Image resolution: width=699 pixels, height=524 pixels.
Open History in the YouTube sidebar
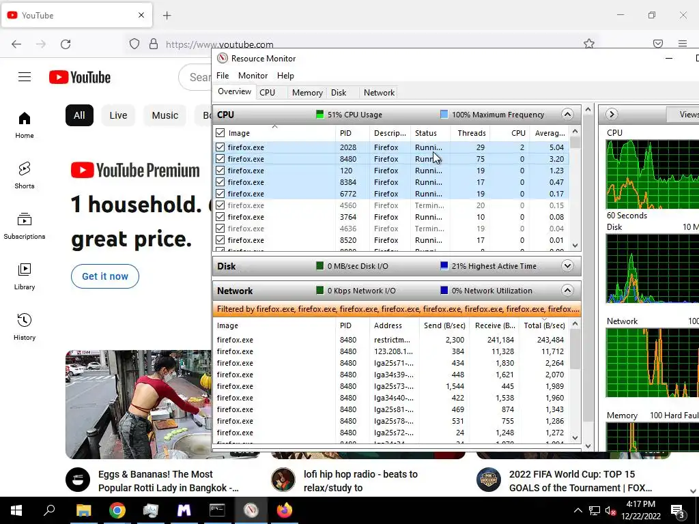click(x=25, y=327)
